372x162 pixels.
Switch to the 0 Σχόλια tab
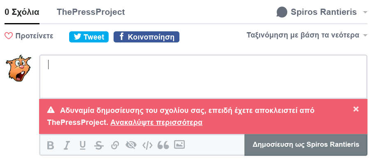pyautogui.click(x=22, y=12)
